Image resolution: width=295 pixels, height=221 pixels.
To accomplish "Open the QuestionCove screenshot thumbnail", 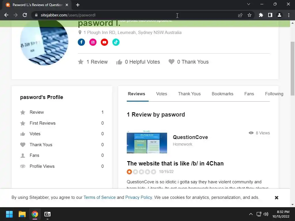I will [x=147, y=142].
